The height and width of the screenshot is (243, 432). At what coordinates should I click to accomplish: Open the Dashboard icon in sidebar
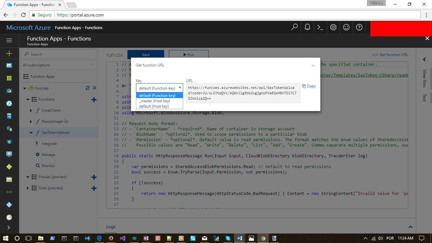(x=9, y=65)
